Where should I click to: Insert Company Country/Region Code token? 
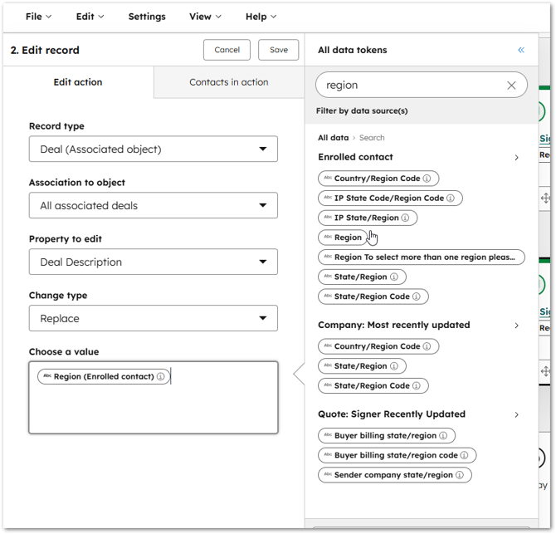(377, 346)
